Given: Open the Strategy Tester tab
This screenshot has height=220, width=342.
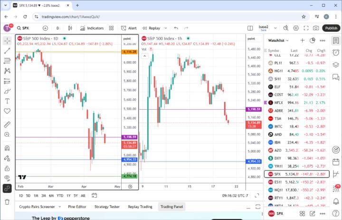Looking at the screenshot, I should pos(107,207).
